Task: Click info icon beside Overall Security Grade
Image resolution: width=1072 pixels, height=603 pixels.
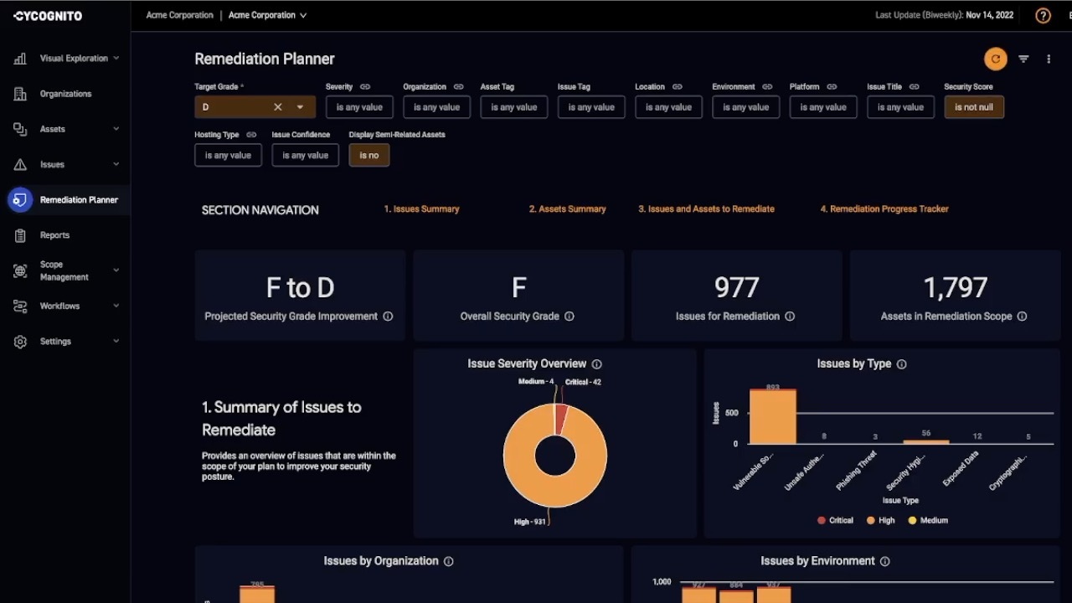Action: point(569,317)
